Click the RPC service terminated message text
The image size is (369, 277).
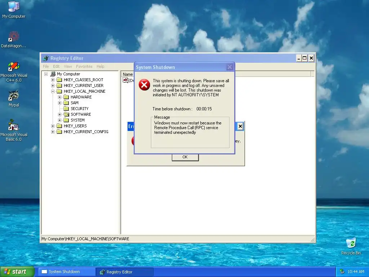[188, 128]
